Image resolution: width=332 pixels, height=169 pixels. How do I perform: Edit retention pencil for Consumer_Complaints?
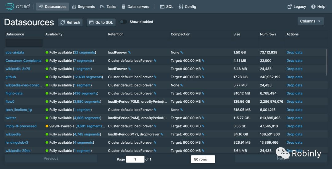pos(155,61)
